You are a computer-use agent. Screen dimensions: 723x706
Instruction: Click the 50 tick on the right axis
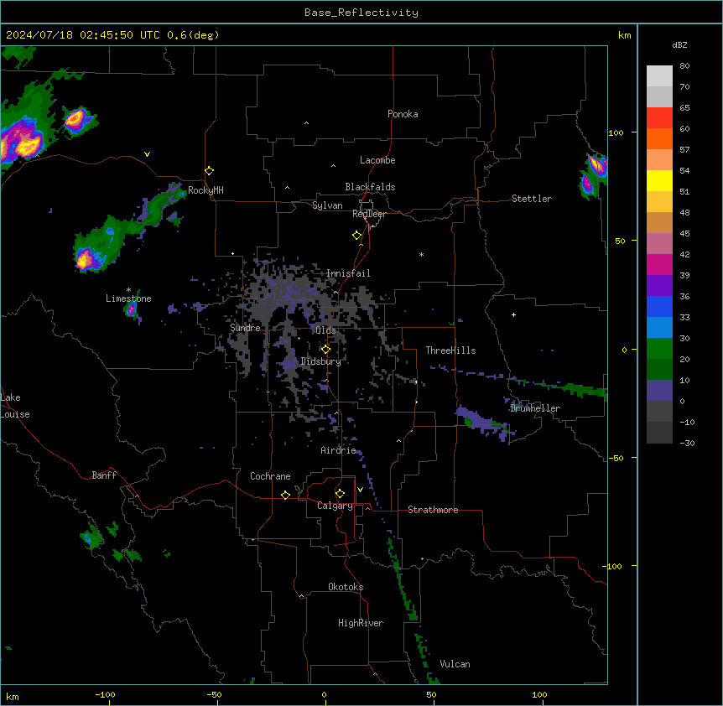click(x=620, y=241)
